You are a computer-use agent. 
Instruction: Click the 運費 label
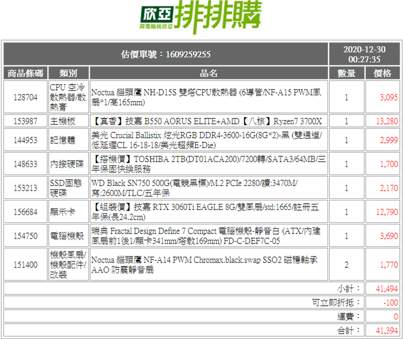coord(349,316)
